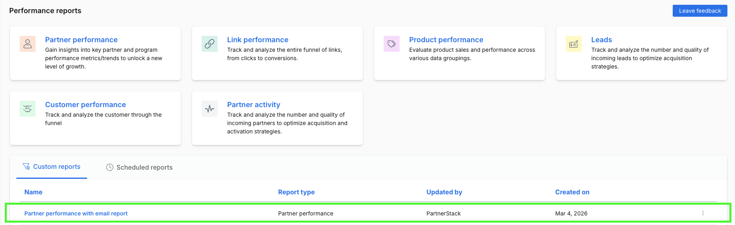Open the Link performance report link
735x225 pixels.
point(258,40)
